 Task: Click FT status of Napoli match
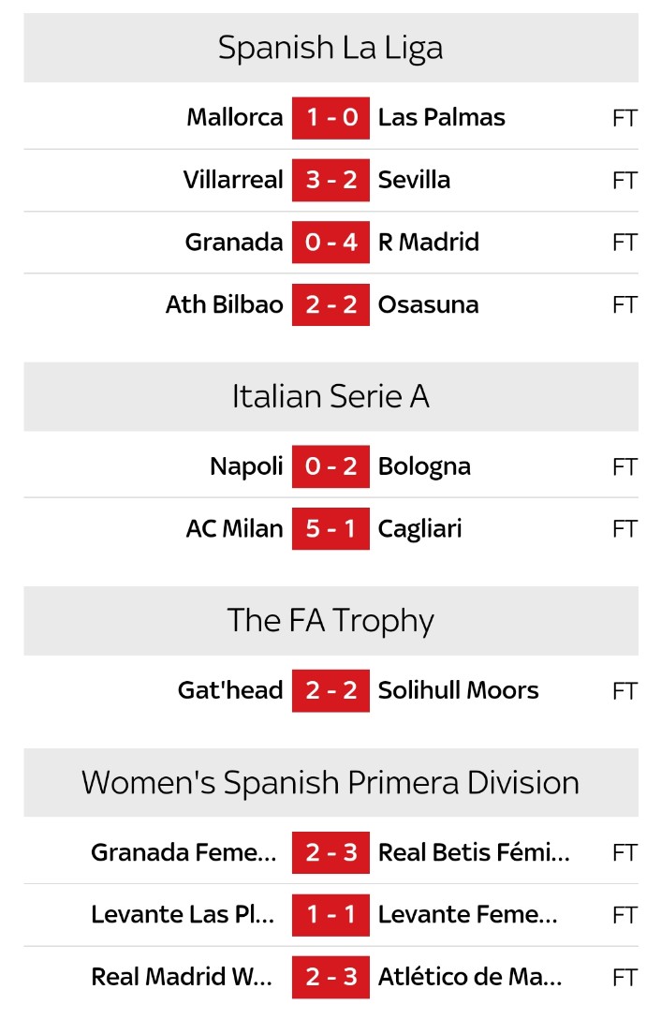(624, 466)
